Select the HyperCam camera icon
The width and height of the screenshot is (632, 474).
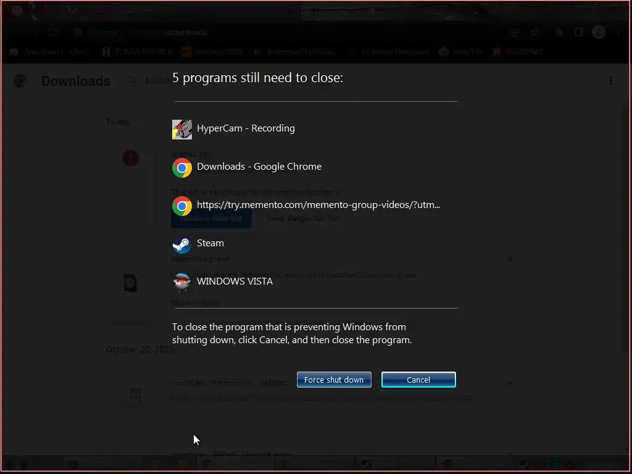click(x=182, y=130)
